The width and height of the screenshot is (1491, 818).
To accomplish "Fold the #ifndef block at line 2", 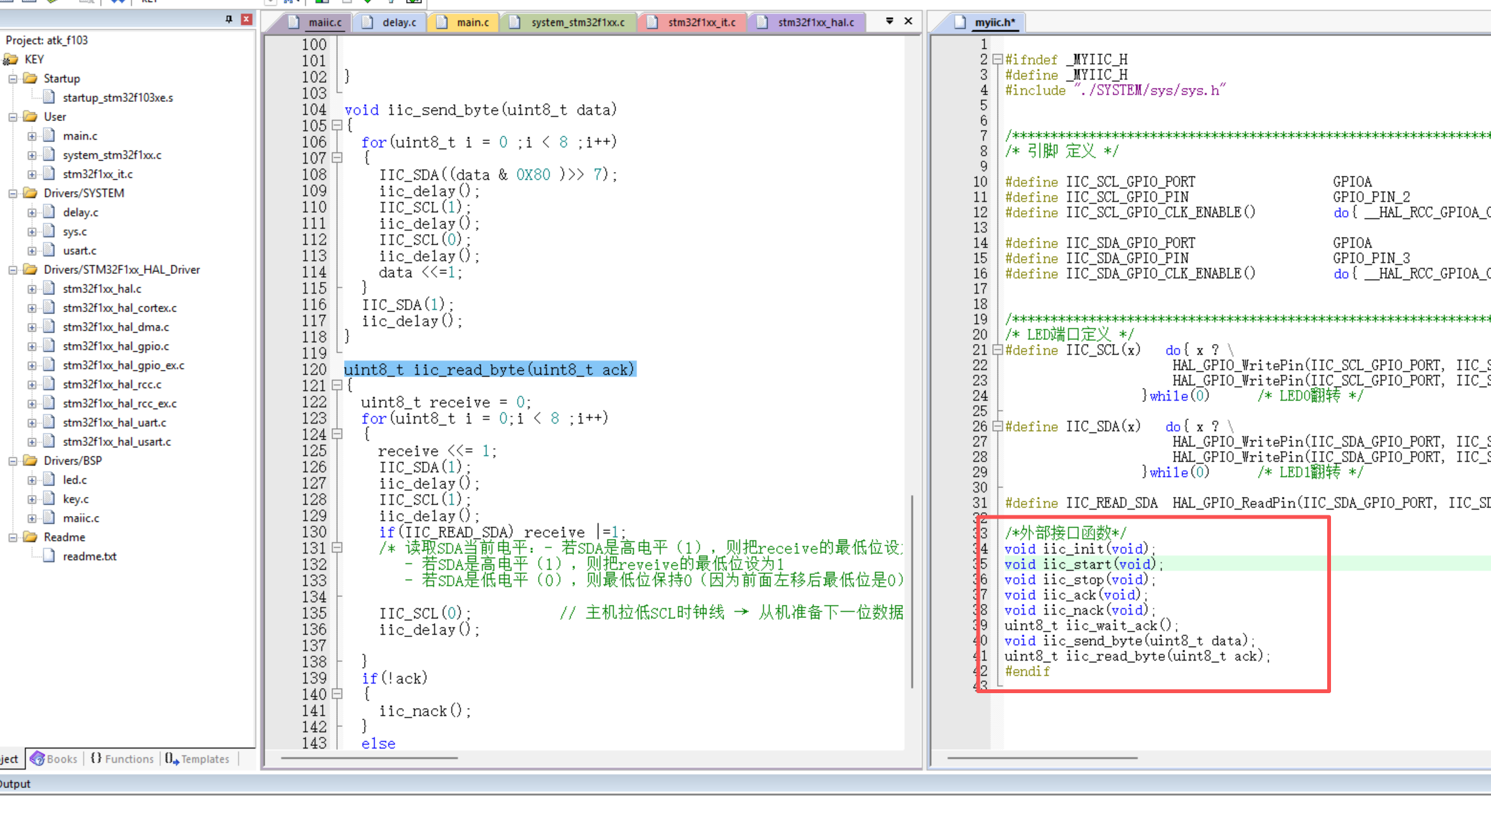I will point(998,60).
